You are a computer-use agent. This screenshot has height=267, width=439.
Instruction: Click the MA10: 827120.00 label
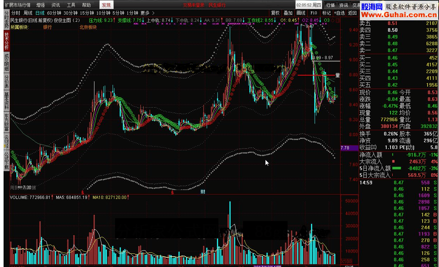[x=111, y=197]
